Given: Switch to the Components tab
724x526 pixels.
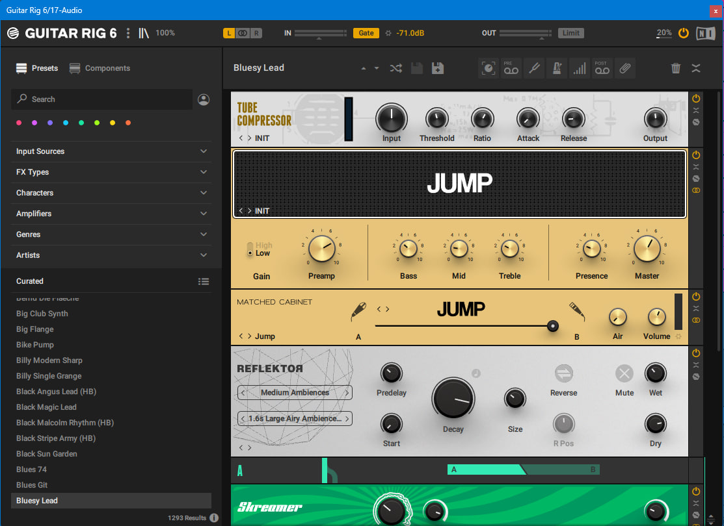Looking at the screenshot, I should click(100, 68).
